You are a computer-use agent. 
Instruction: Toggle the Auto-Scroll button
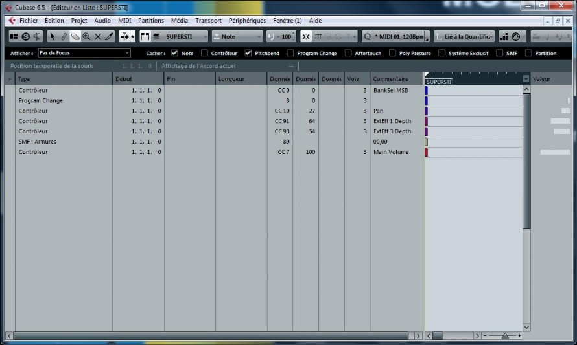(124, 36)
